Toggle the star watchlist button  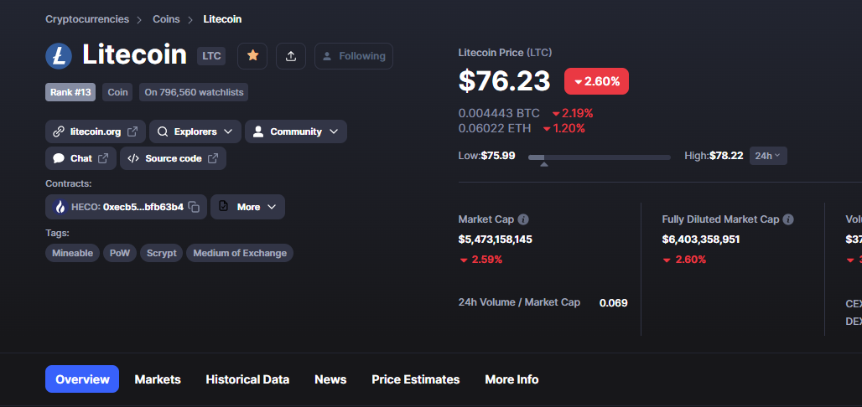(x=252, y=56)
